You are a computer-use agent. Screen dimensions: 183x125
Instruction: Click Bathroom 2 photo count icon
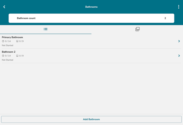(17, 56)
